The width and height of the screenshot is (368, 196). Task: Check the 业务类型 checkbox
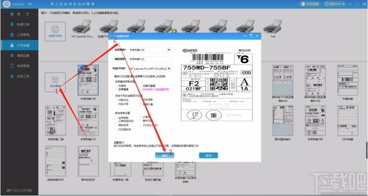[x=116, y=117]
